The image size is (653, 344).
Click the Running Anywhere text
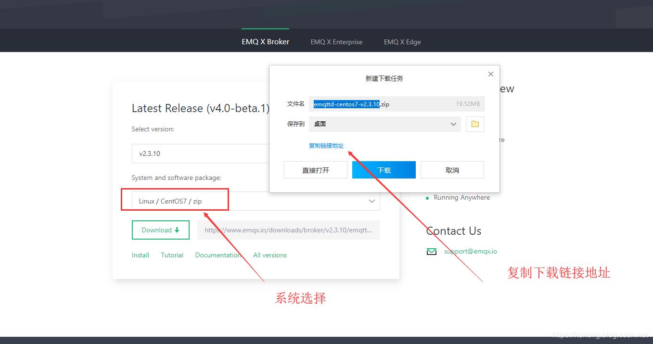point(462,197)
